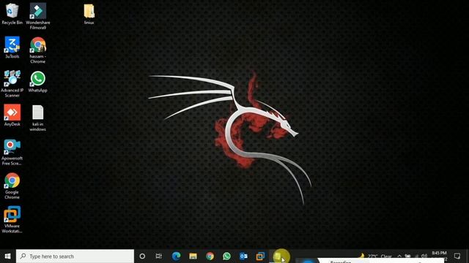469x263 pixels.
Task: Launch Microsoft Edge from taskbar
Action: pyautogui.click(x=176, y=256)
